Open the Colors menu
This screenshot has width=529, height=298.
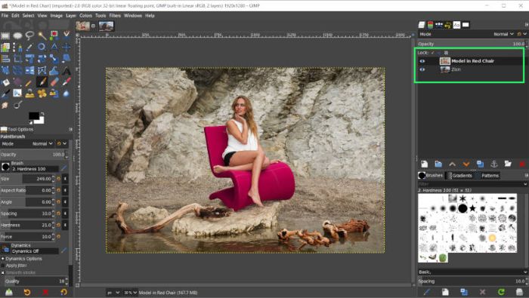pyautogui.click(x=85, y=16)
